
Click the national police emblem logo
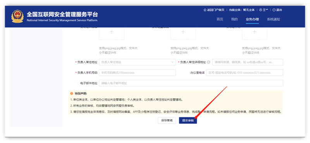pyautogui.click(x=17, y=16)
